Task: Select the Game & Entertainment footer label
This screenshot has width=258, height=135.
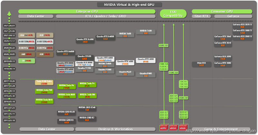Action: tap(221, 129)
